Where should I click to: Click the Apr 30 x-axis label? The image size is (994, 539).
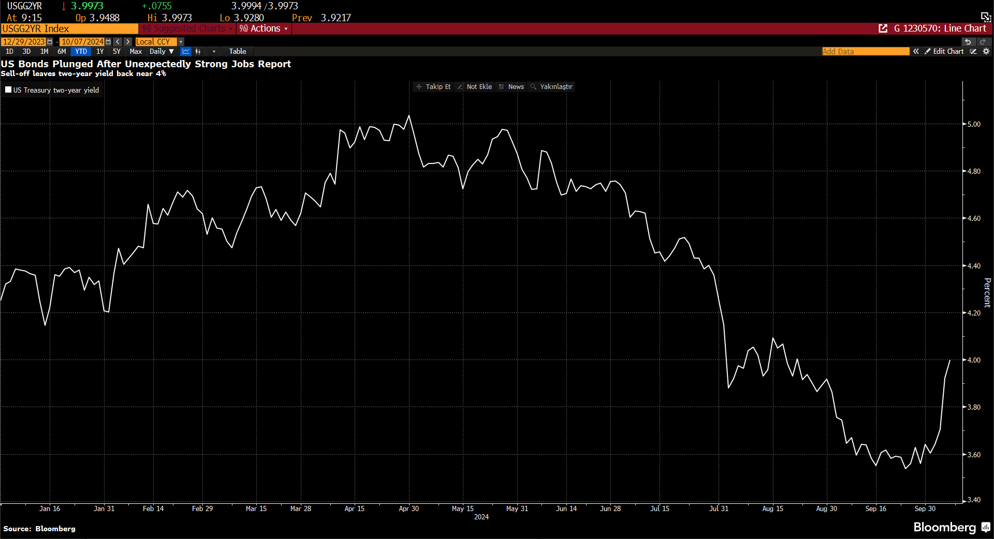(x=408, y=508)
